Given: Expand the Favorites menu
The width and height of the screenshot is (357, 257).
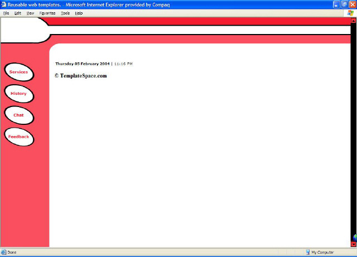Looking at the screenshot, I should [x=47, y=13].
